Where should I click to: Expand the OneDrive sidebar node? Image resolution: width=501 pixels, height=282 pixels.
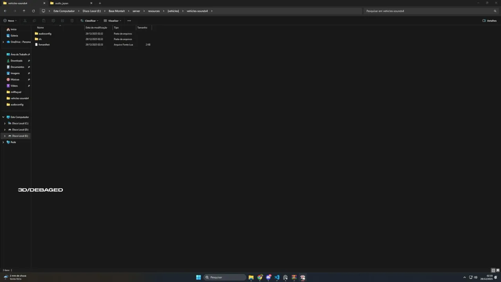click(3, 42)
